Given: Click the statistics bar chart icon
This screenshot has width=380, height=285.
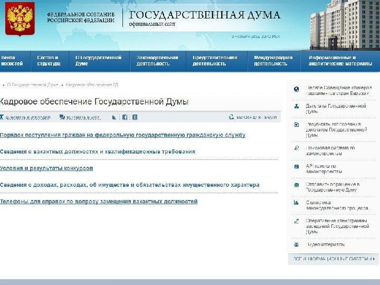Looking at the screenshot, I should (296, 202).
